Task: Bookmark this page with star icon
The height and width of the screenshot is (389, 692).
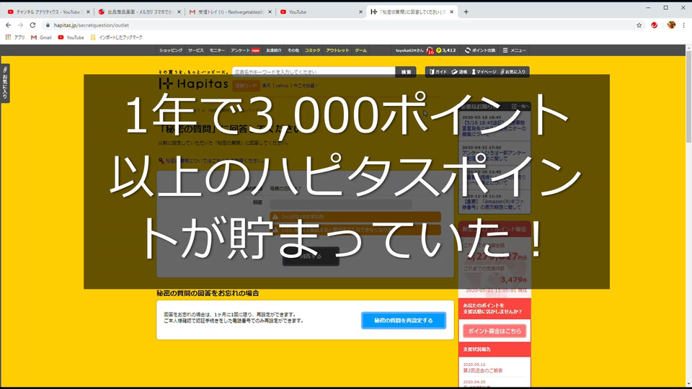Action: click(x=639, y=25)
